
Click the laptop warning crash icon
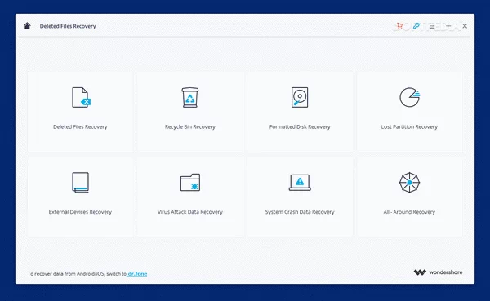click(x=300, y=183)
